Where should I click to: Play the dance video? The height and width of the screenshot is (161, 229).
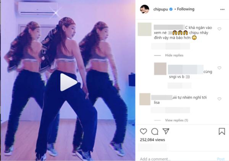[x=69, y=82]
